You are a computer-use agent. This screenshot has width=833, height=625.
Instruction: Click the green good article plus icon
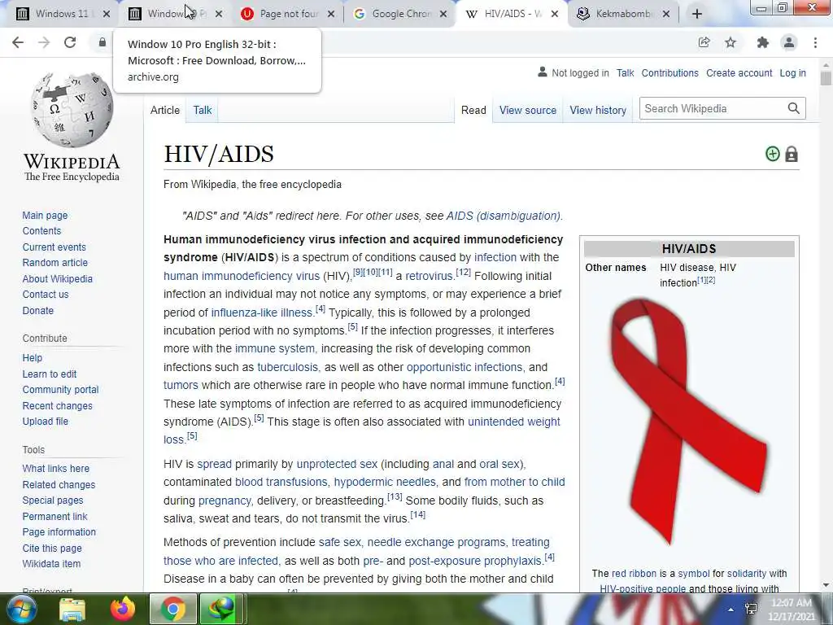tap(773, 154)
